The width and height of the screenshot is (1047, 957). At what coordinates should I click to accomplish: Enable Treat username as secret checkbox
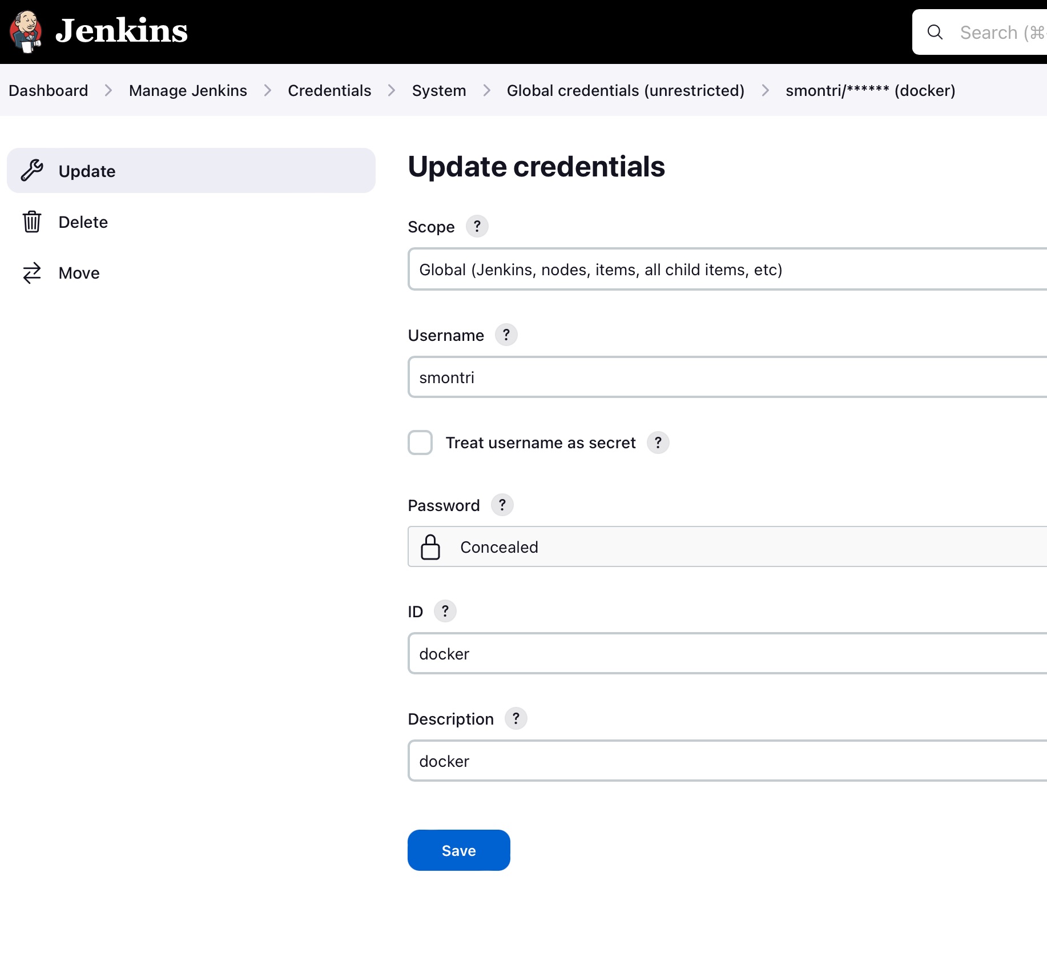point(420,443)
